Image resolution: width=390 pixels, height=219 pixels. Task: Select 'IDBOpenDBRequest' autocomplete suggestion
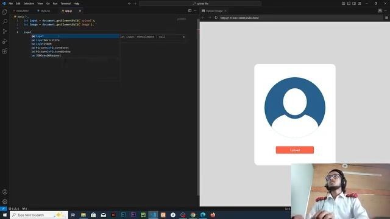[75, 55]
